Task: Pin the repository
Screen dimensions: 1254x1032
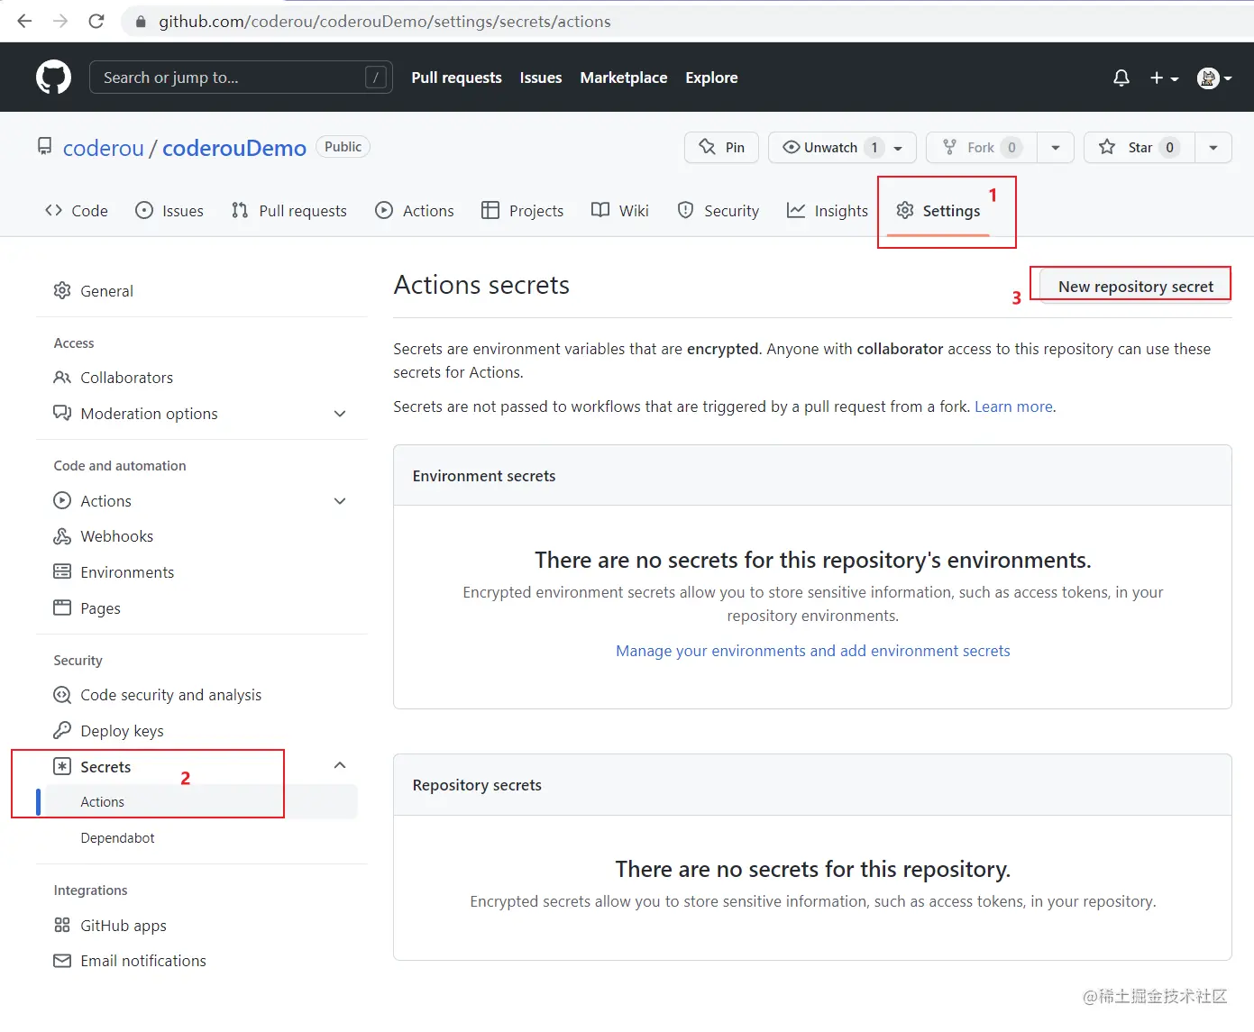Action: tap(721, 147)
